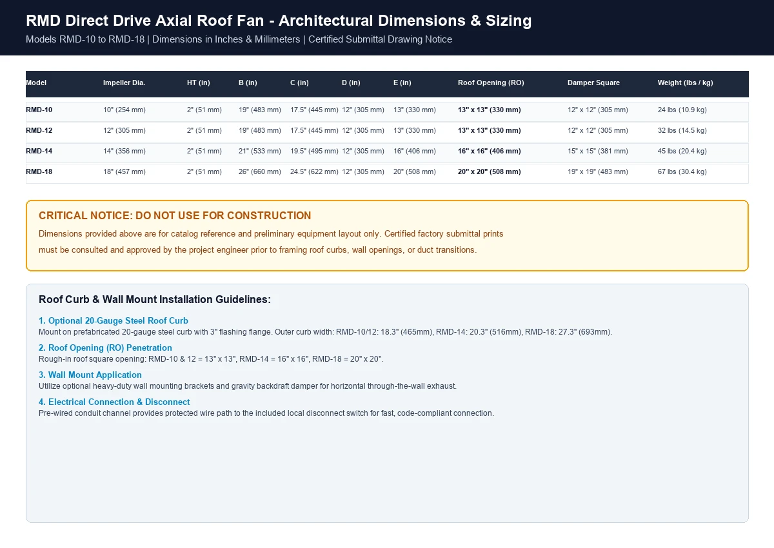Click the 16" (406 mm) E dimension

[415, 152]
